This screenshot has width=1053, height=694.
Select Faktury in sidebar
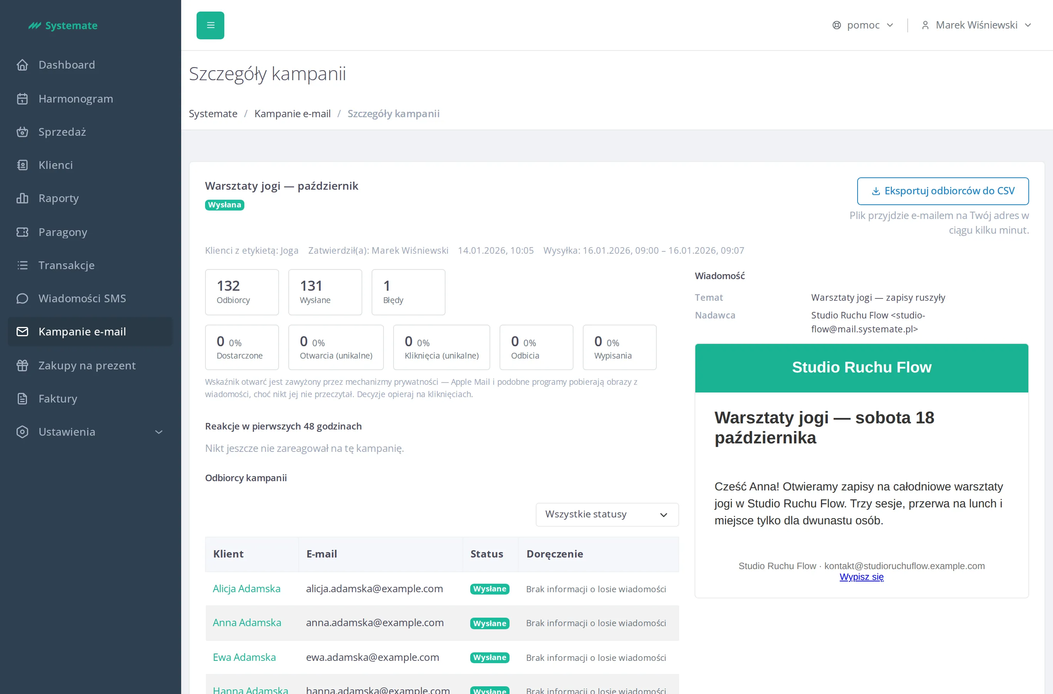pyautogui.click(x=90, y=399)
